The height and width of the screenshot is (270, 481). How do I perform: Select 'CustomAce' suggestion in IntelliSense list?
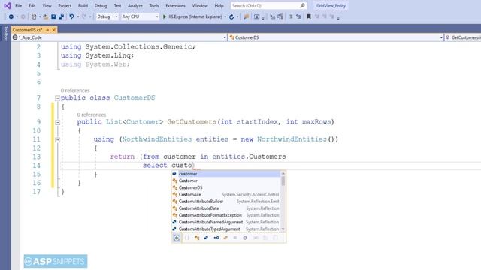click(x=226, y=195)
